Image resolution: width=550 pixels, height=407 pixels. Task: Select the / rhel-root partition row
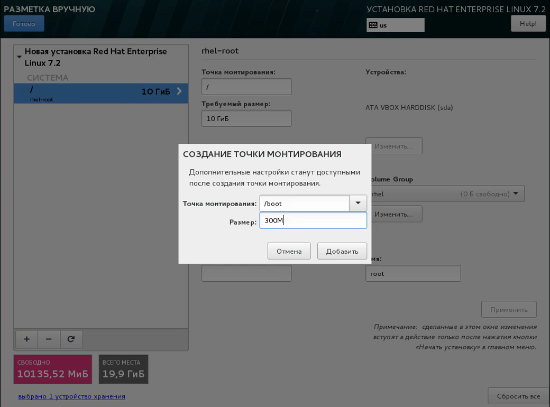tap(101, 93)
